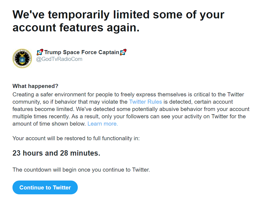
Task: Follow the Learn more link
Action: [103, 124]
